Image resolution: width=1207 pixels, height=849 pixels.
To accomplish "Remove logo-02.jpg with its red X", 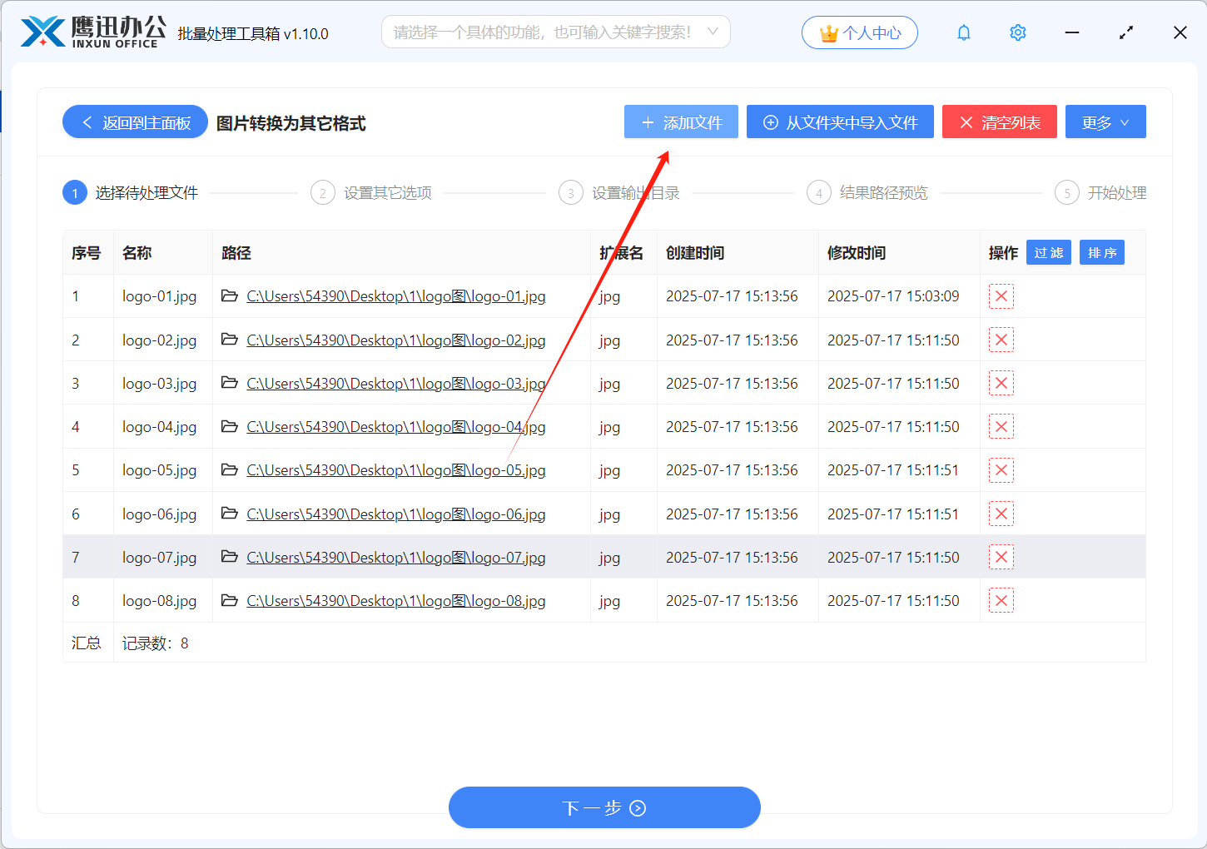I will (1001, 340).
